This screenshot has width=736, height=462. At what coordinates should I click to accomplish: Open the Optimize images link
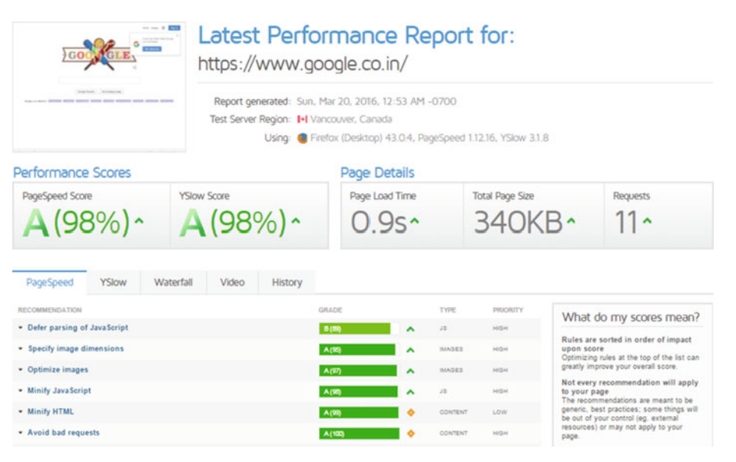[58, 370]
